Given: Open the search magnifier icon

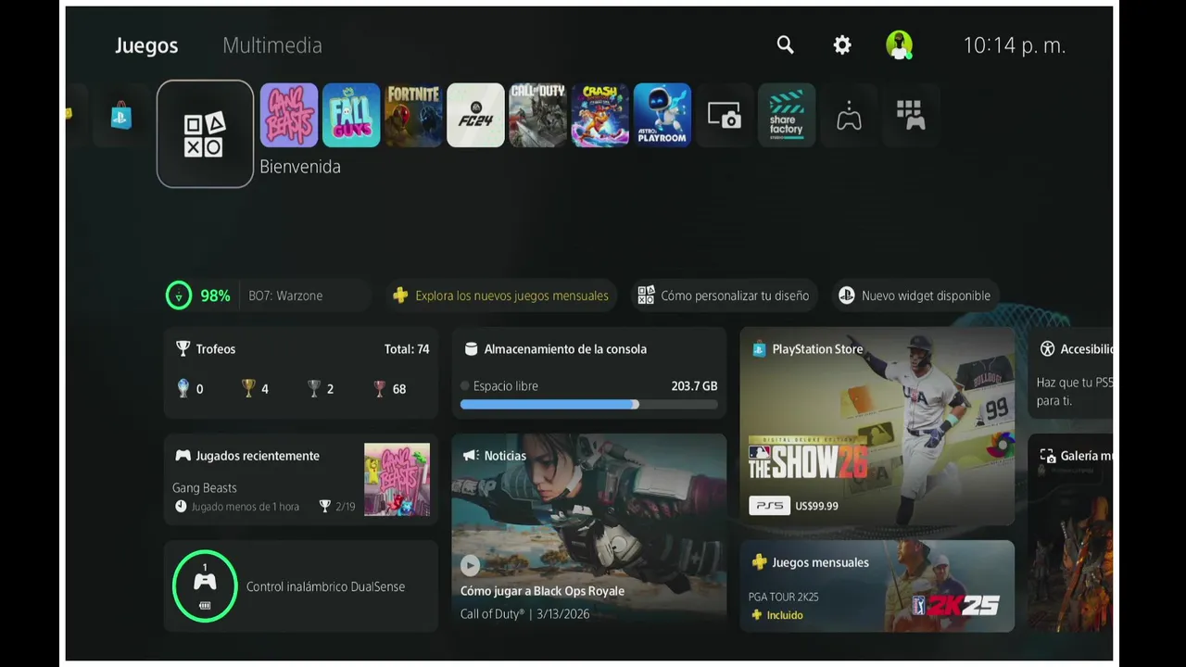Looking at the screenshot, I should click(785, 44).
